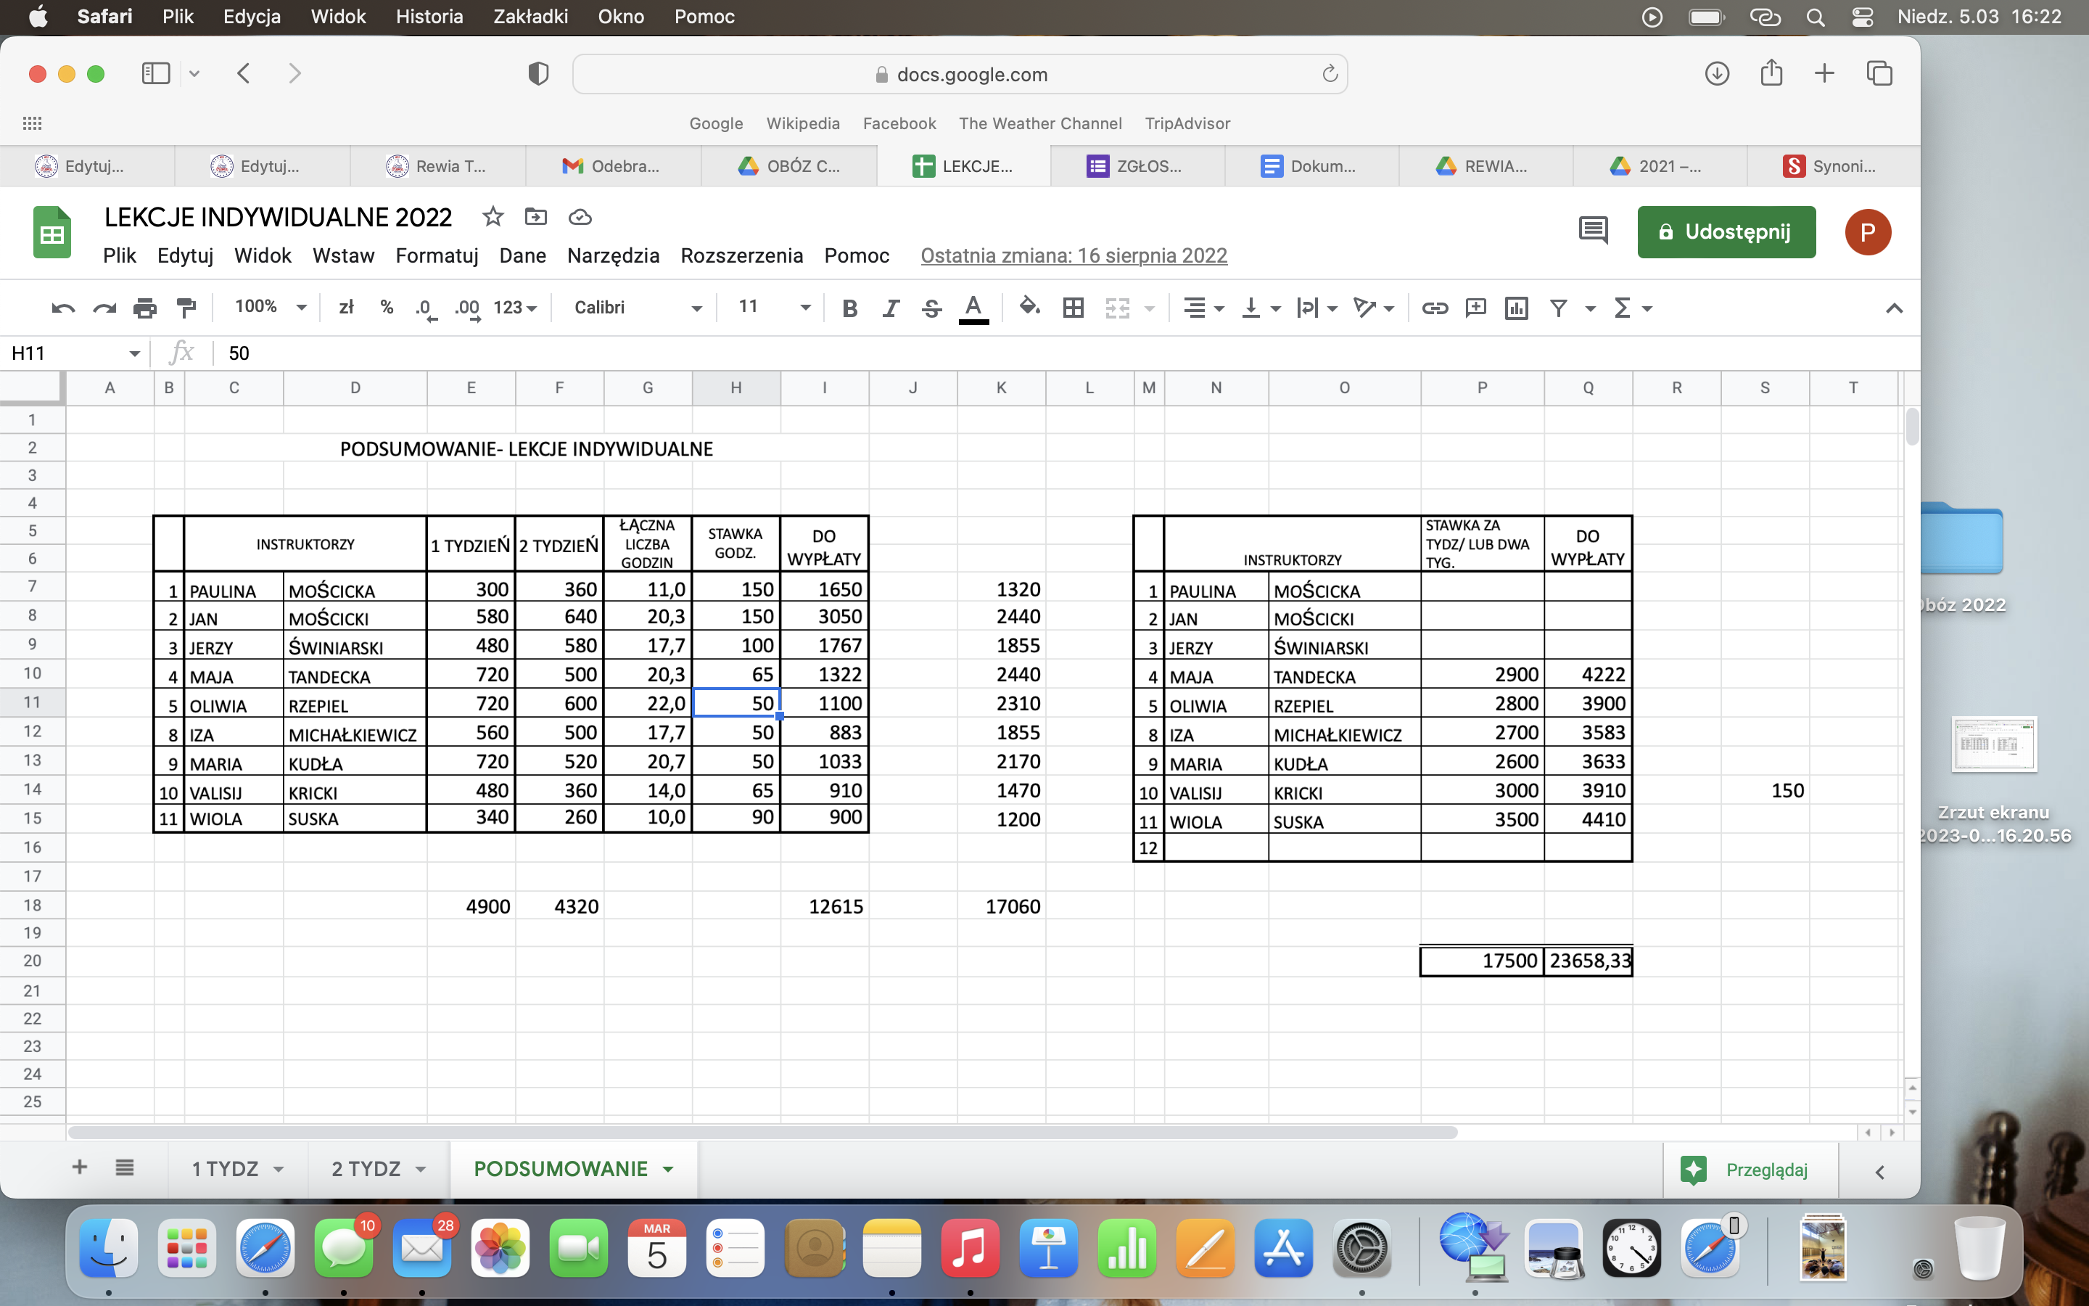
Task: Open the Rozszerzenia menu
Action: [741, 255]
